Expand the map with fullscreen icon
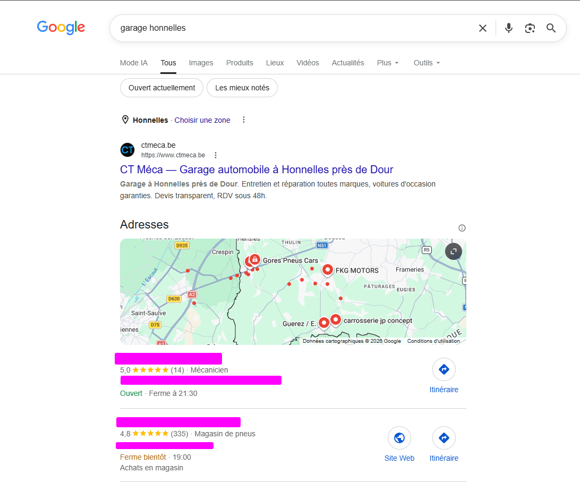This screenshot has width=580, height=482. pos(454,252)
